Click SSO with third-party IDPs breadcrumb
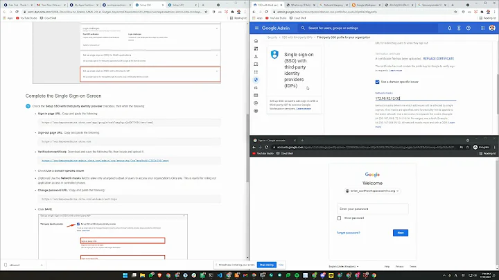The image size is (499, 280). tap(297, 37)
